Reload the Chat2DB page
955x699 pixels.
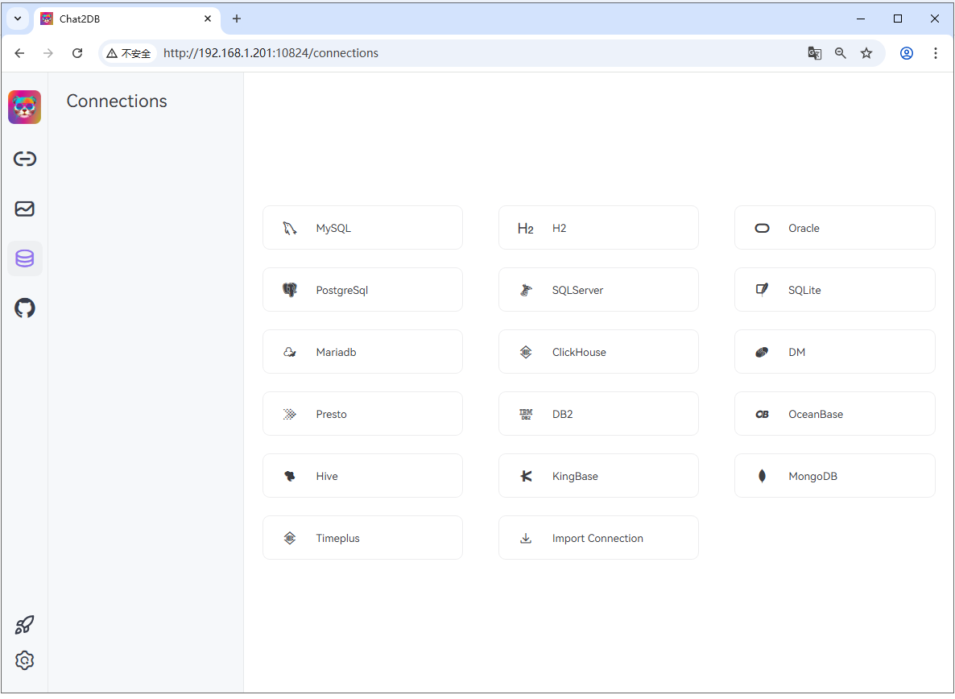pyautogui.click(x=77, y=54)
